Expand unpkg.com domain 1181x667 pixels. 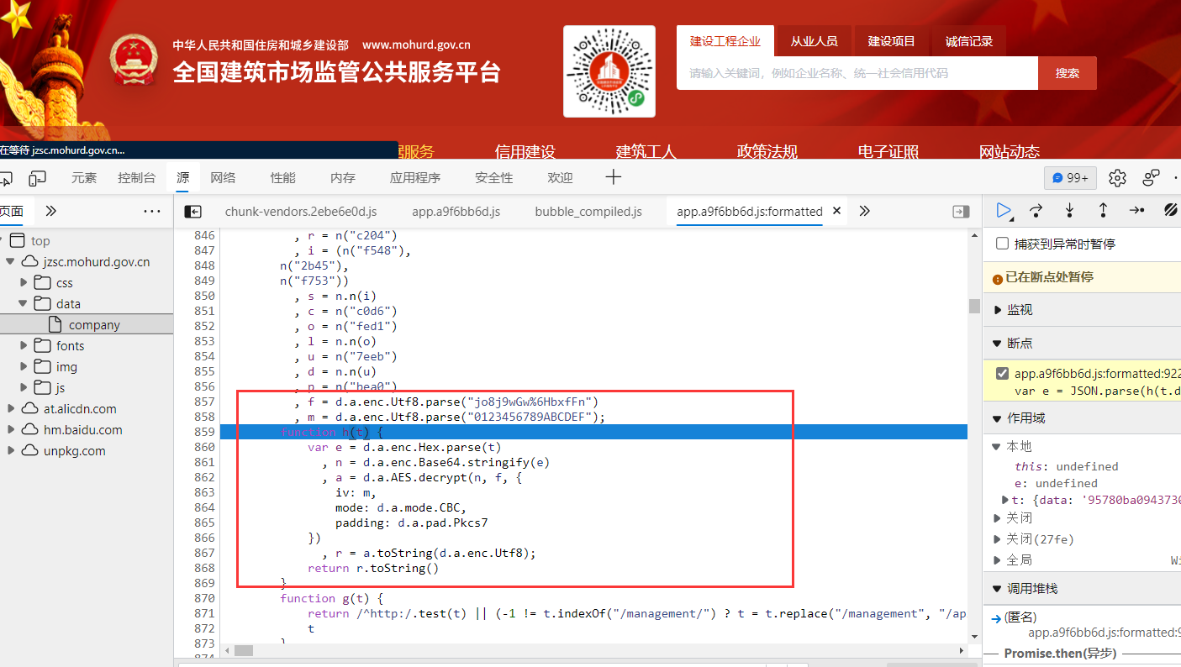tap(11, 451)
